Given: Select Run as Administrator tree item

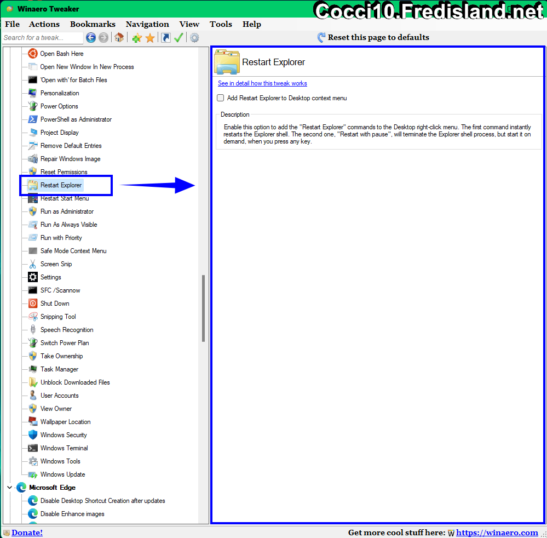Looking at the screenshot, I should coord(67,211).
